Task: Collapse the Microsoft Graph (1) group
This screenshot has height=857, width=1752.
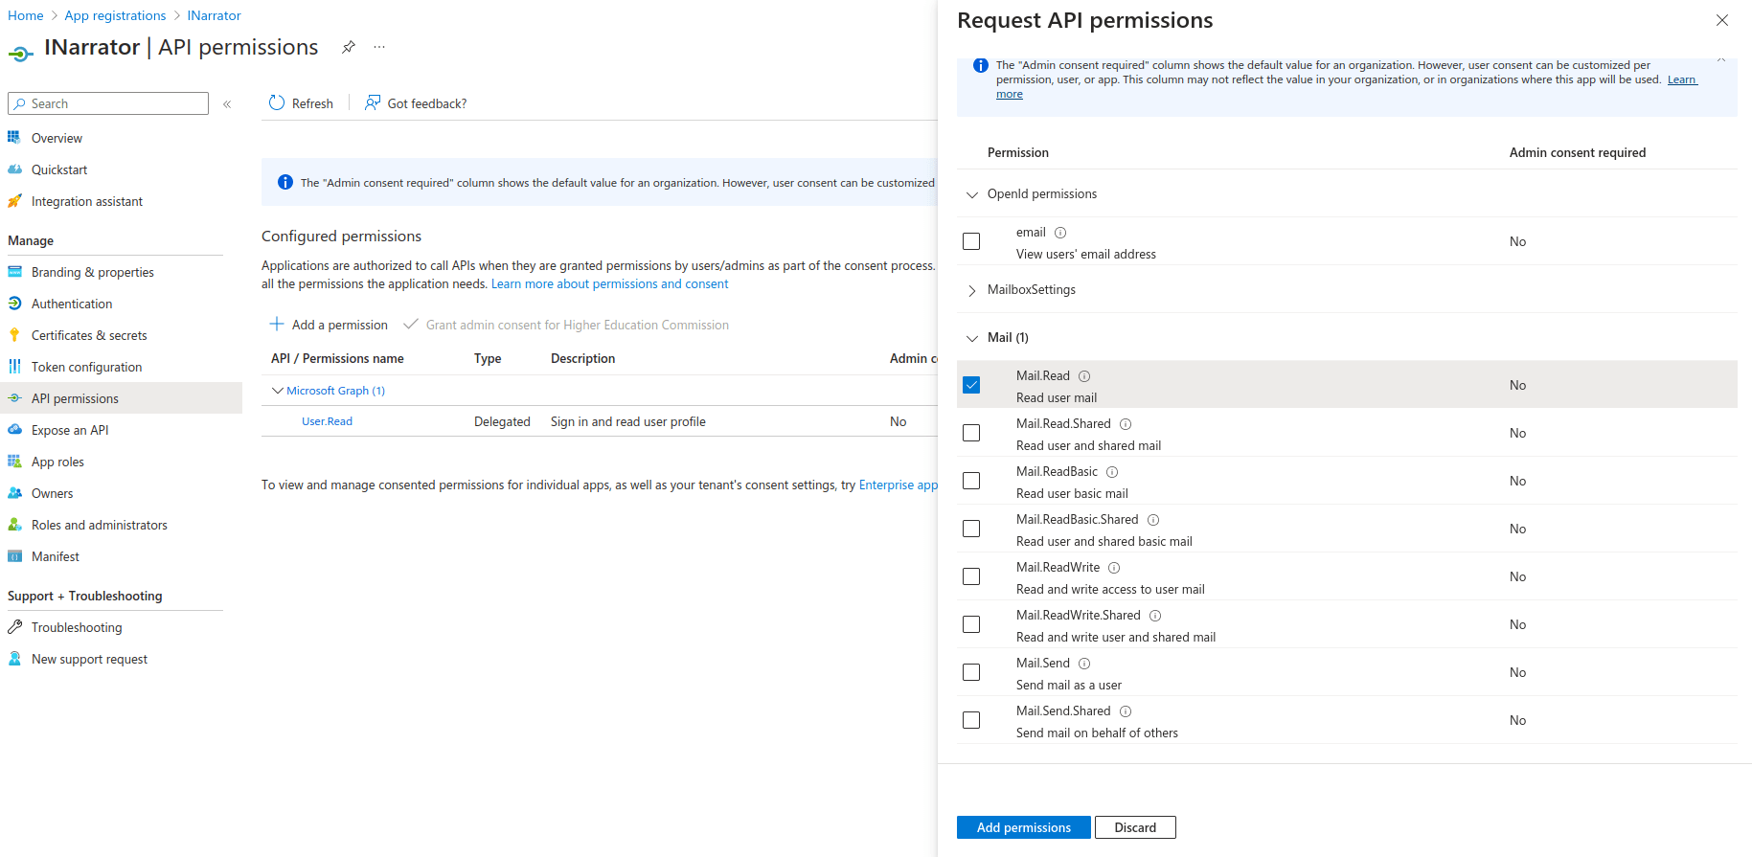Action: 278,391
